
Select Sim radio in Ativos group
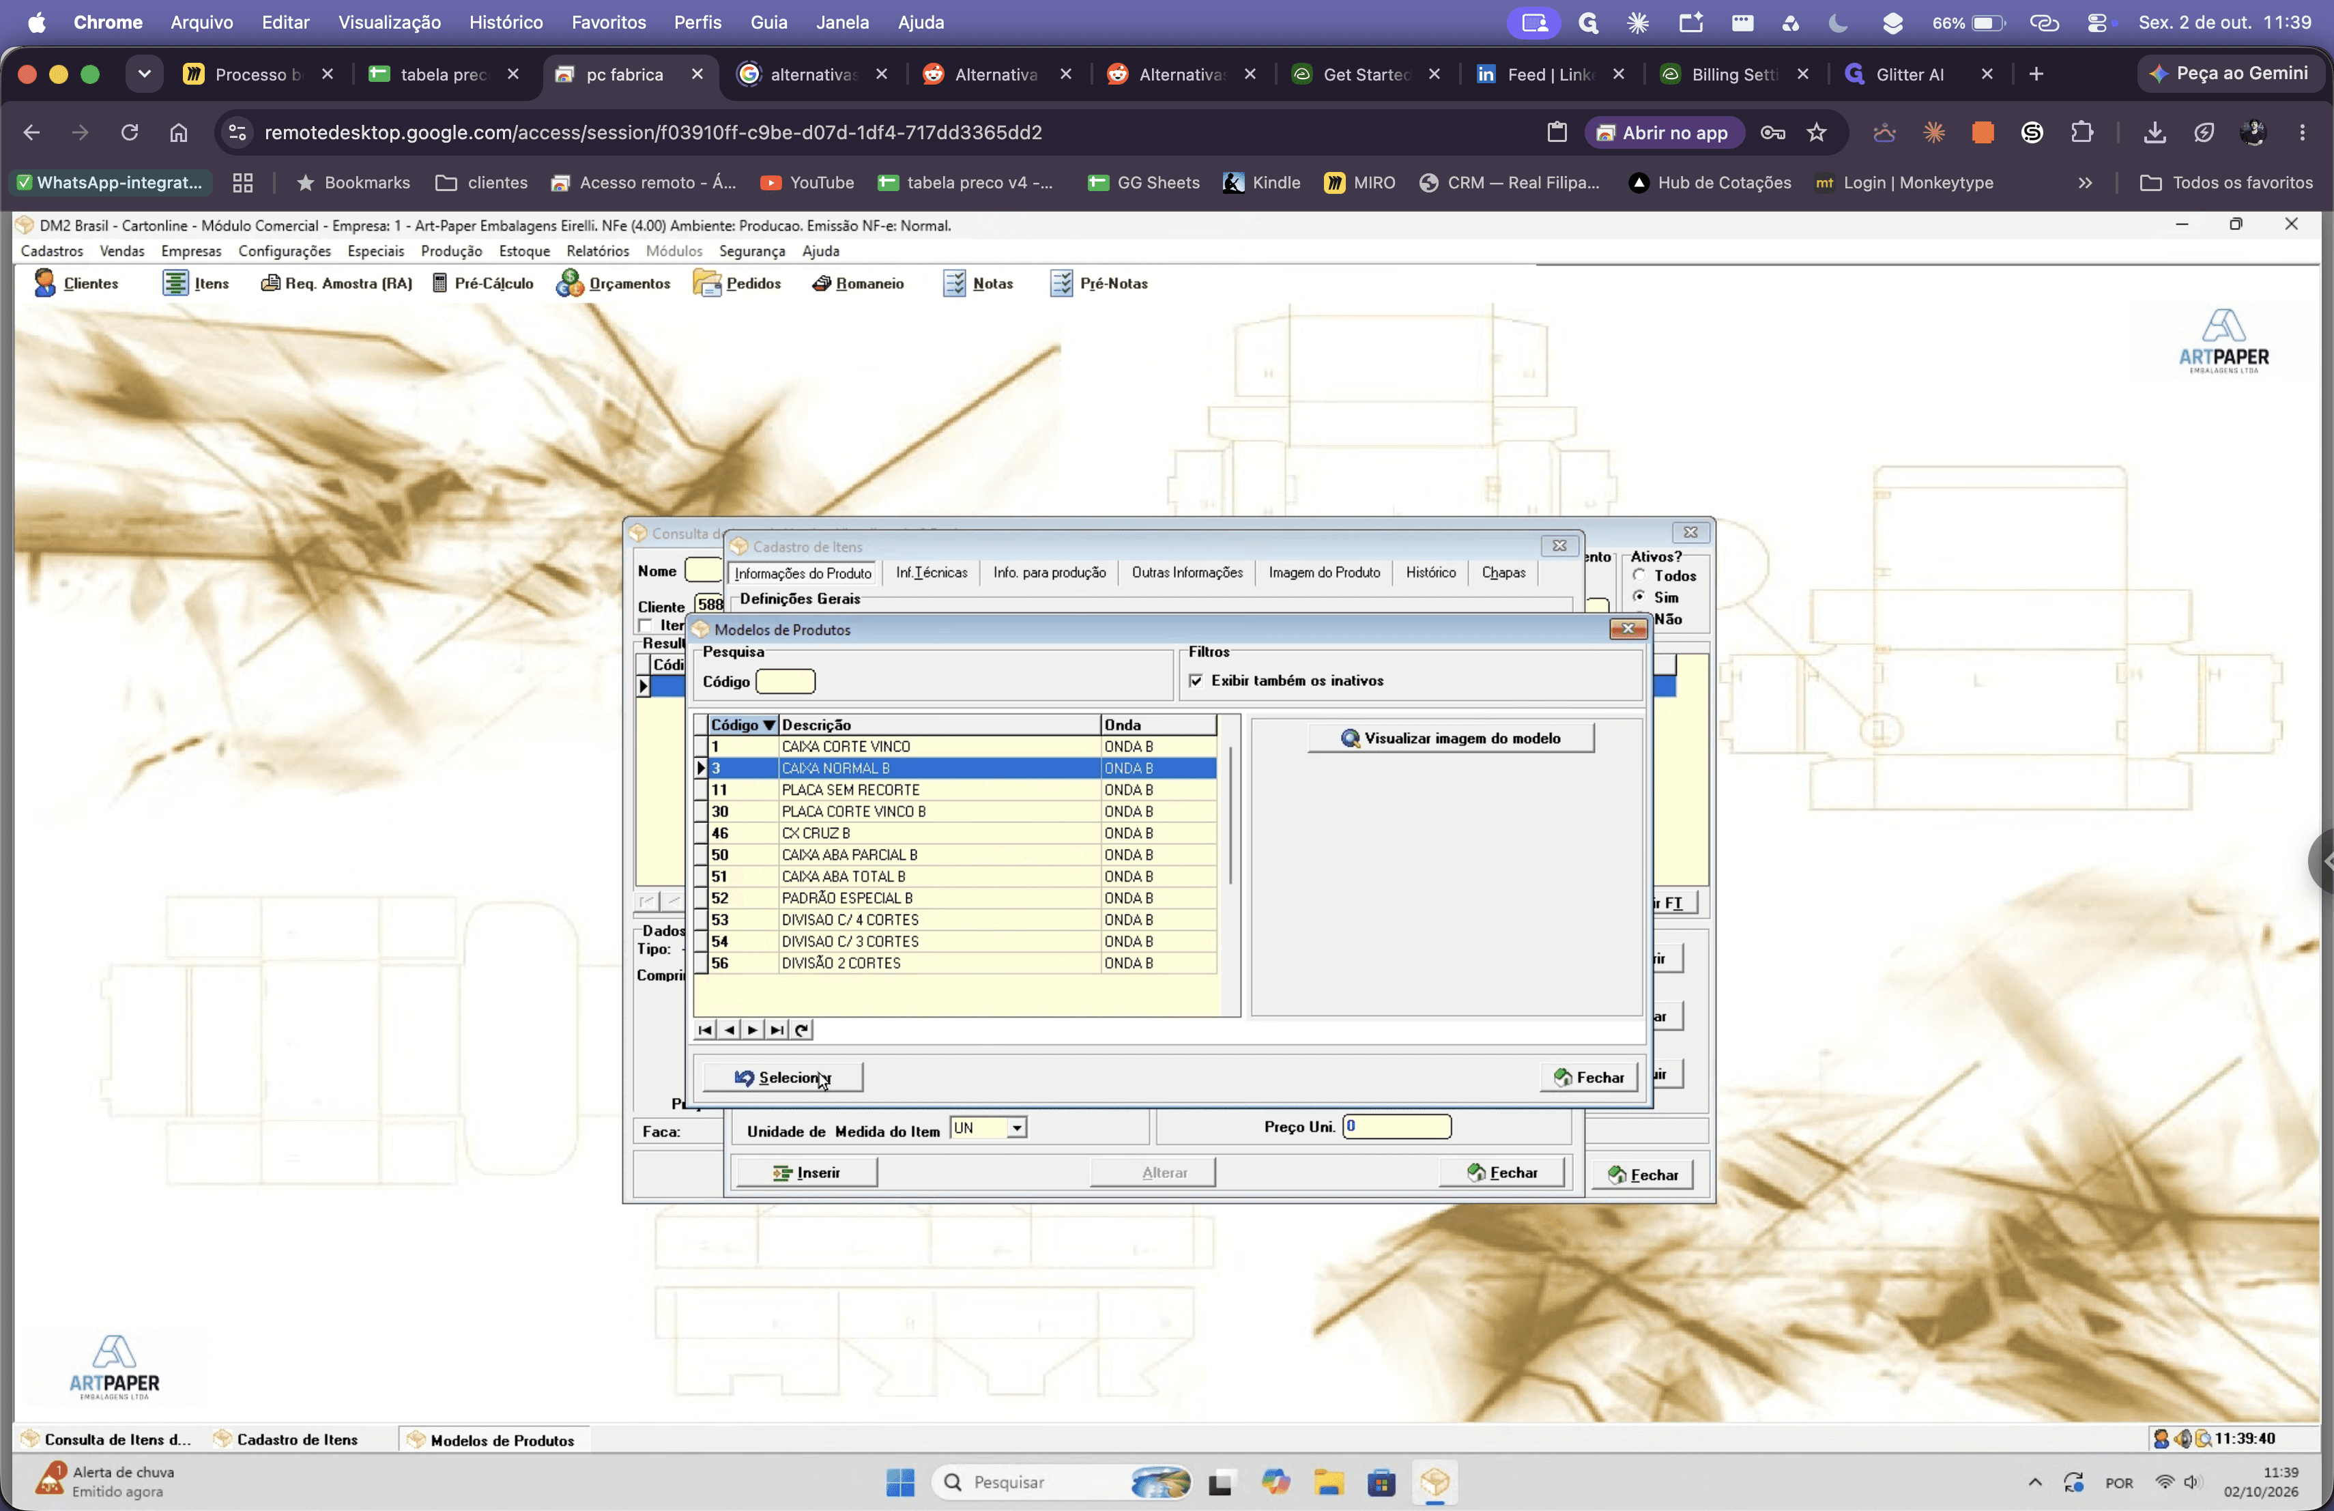1639,597
